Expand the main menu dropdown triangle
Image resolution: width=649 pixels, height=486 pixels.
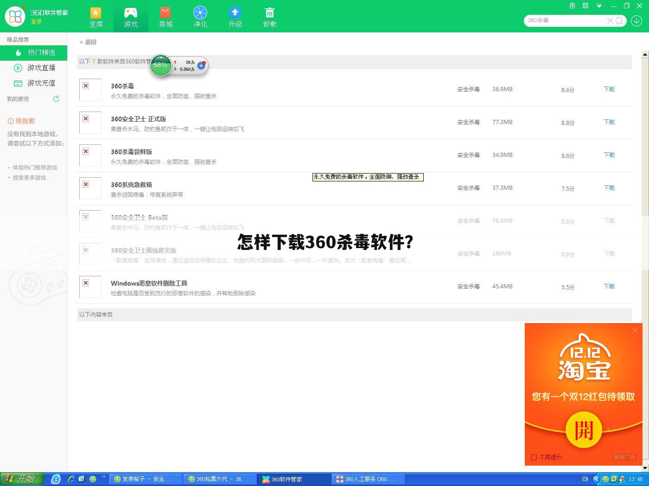[x=599, y=6]
